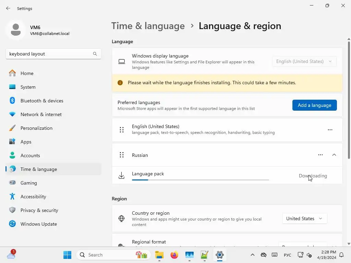This screenshot has height=263, width=351.
Task: Click the Accounts person icon in sidebar
Action: tap(12, 155)
